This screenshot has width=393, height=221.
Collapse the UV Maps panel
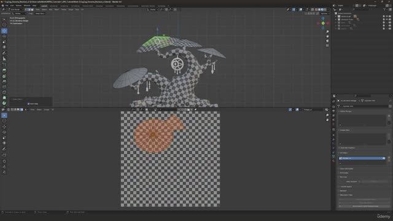[344, 153]
